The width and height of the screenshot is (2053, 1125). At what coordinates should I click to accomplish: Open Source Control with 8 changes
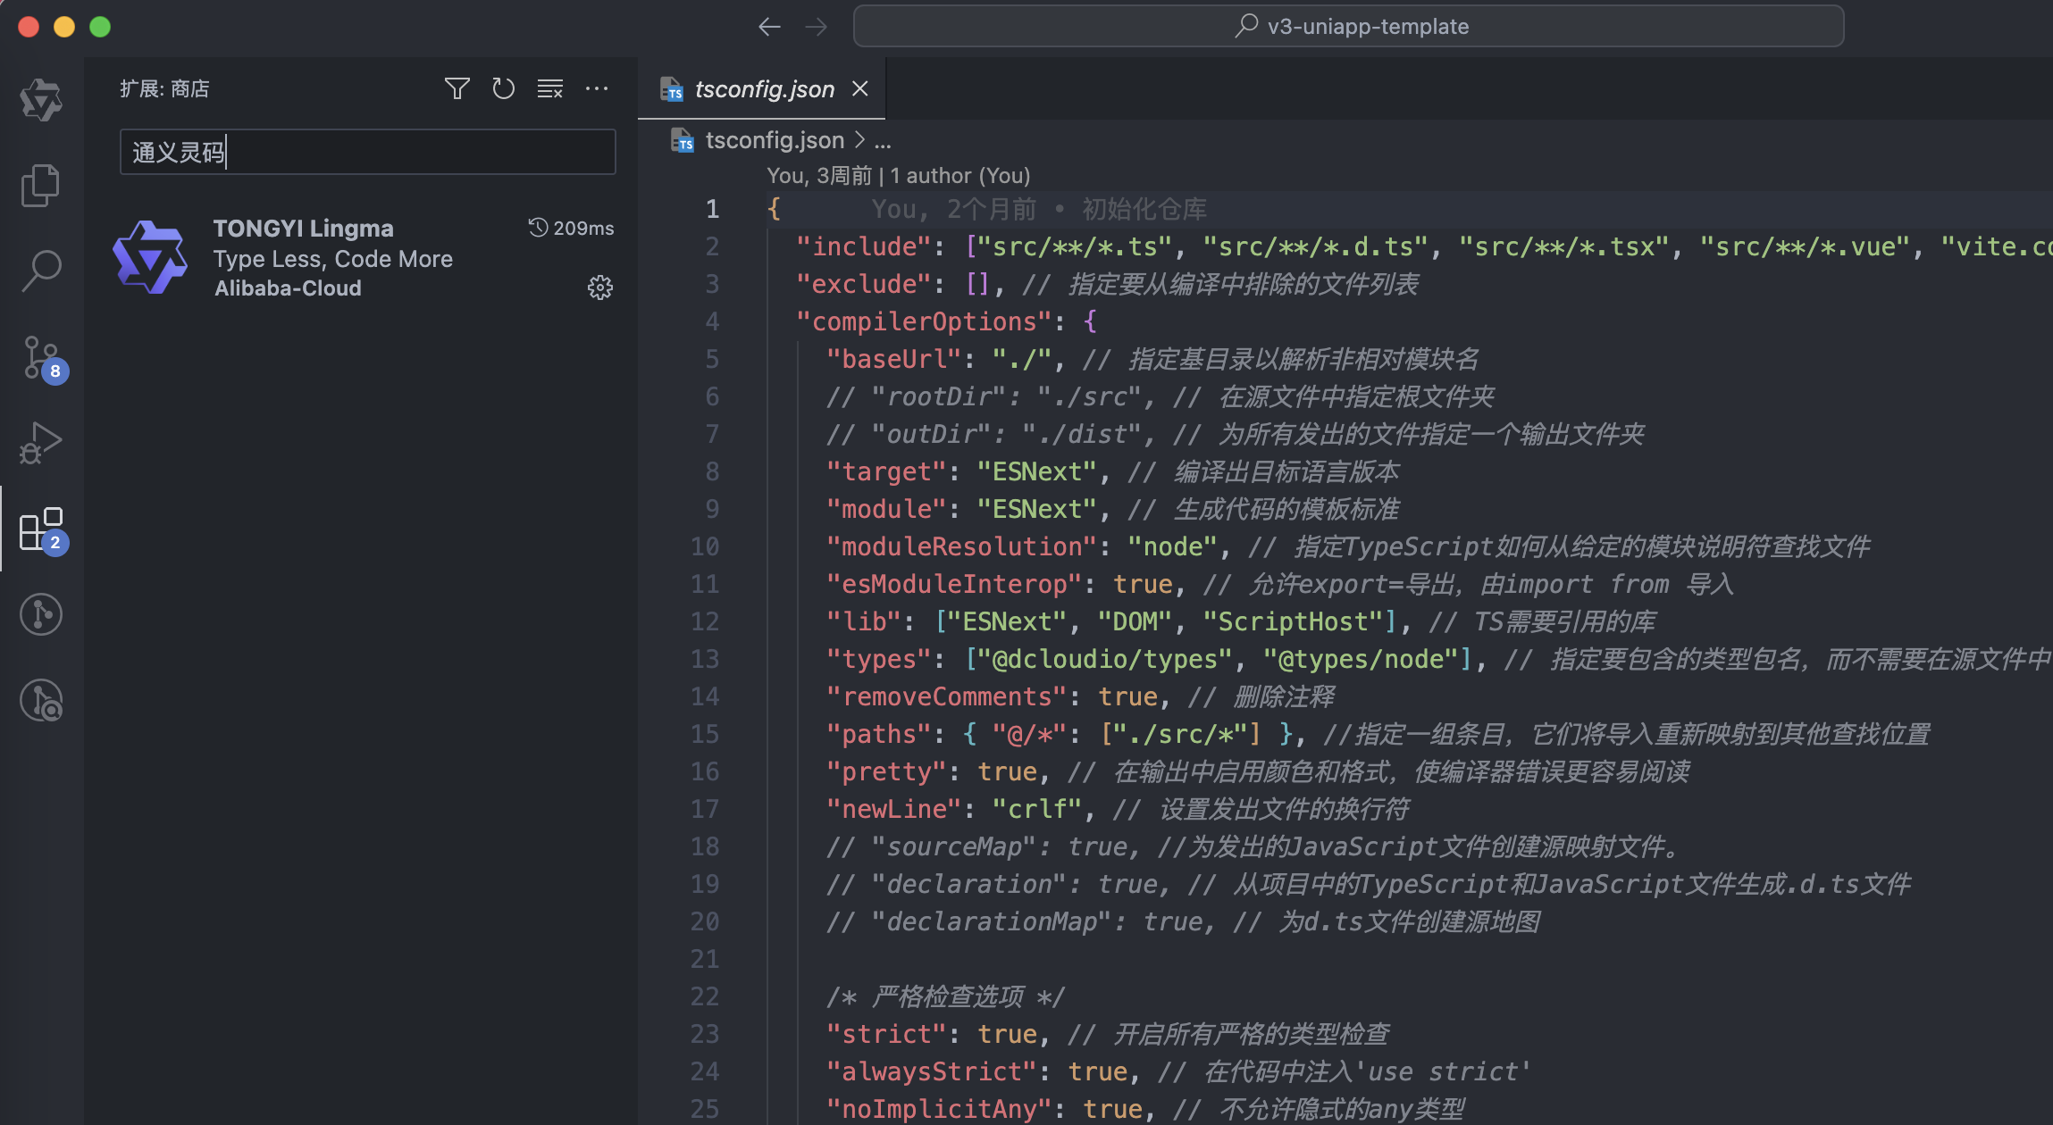click(x=41, y=357)
